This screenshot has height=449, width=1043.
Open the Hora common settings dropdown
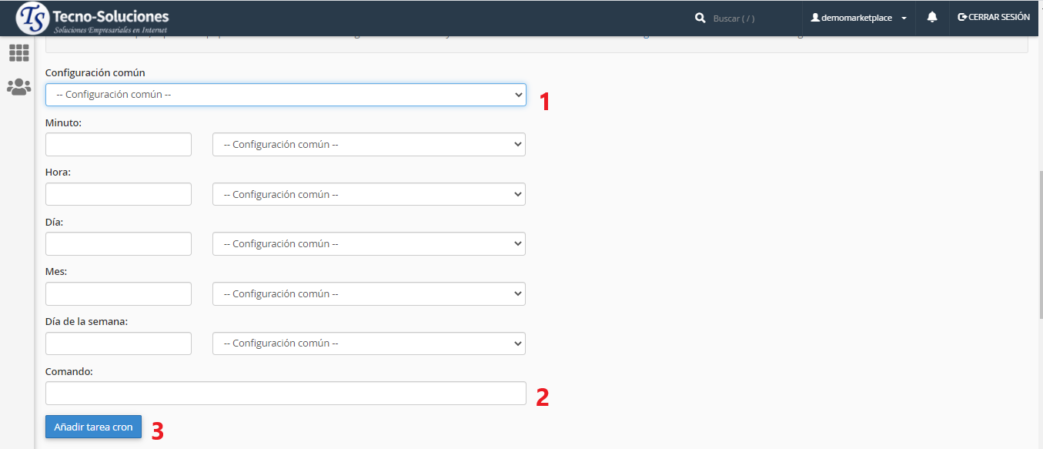pos(369,194)
